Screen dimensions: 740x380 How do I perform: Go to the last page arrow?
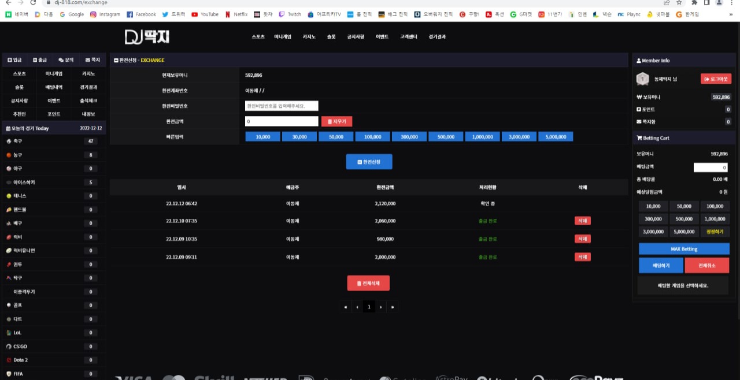(x=393, y=307)
